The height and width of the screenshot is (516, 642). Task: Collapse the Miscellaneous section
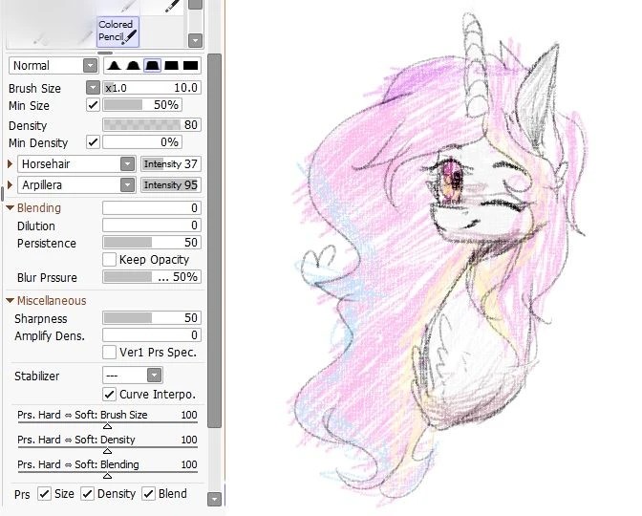point(11,301)
